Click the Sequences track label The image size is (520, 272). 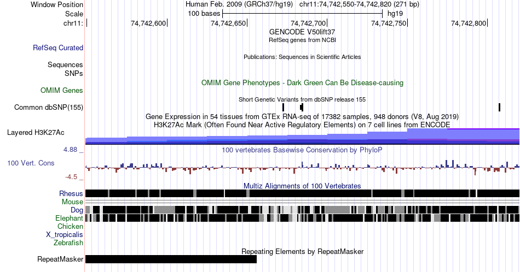pos(65,64)
